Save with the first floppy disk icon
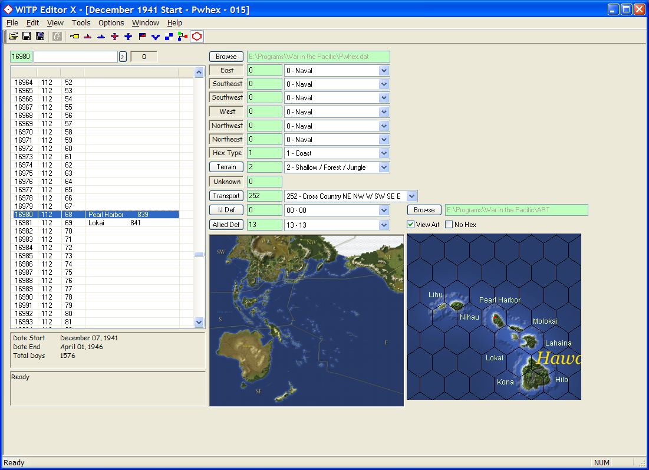This screenshot has height=470, width=649. 27,37
